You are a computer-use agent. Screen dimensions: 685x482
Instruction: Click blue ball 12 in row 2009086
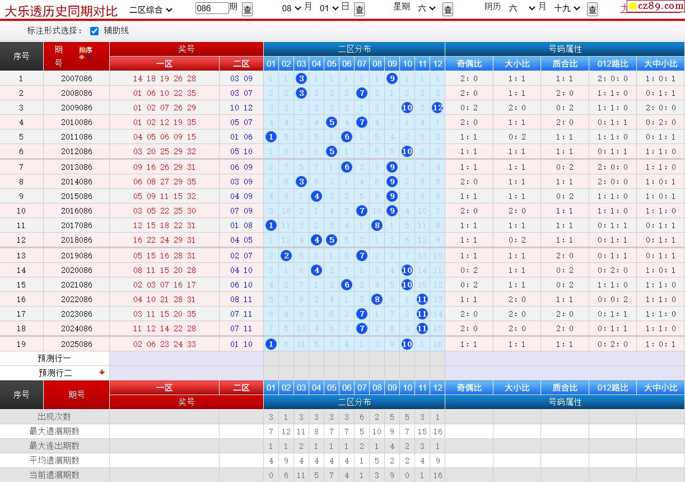coord(437,108)
